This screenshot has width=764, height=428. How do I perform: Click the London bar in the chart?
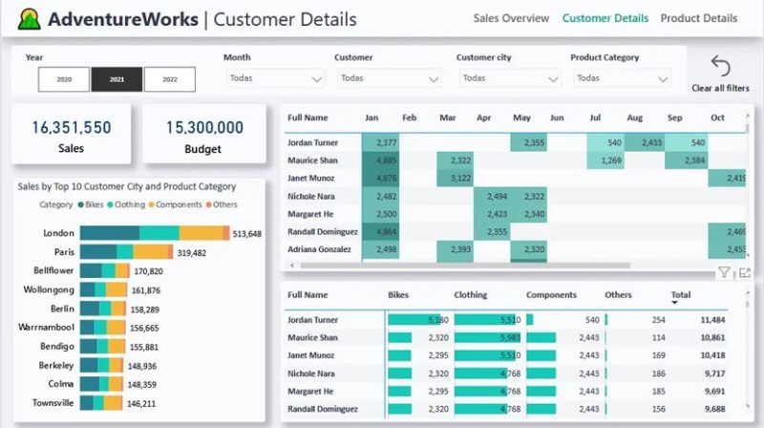[x=153, y=233]
